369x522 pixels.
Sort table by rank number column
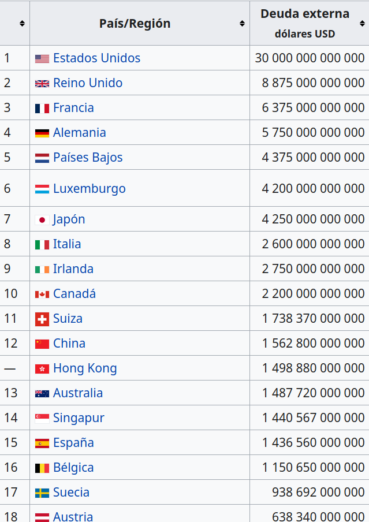tap(21, 23)
